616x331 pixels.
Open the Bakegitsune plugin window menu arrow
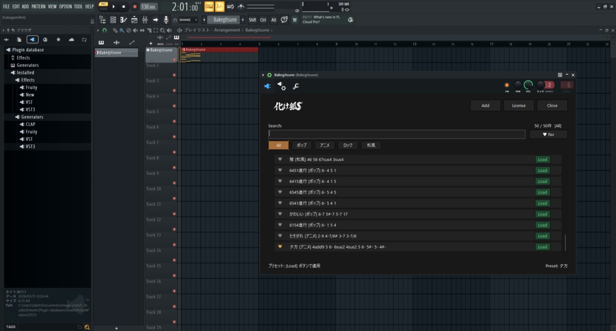(x=263, y=75)
